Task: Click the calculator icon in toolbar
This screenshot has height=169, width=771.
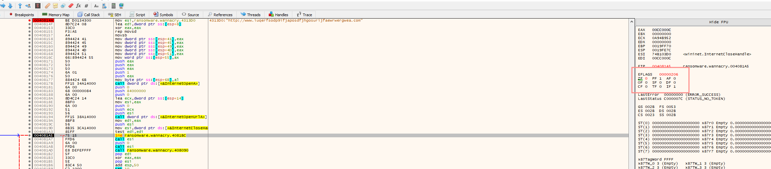Action: [113, 6]
